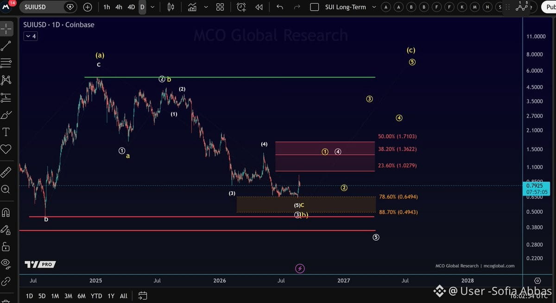Open chart settings gear near price axis
556x303 pixels.
[x=537, y=281]
